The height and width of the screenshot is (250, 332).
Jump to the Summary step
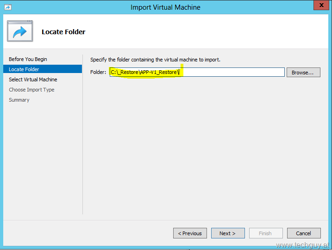coord(19,100)
